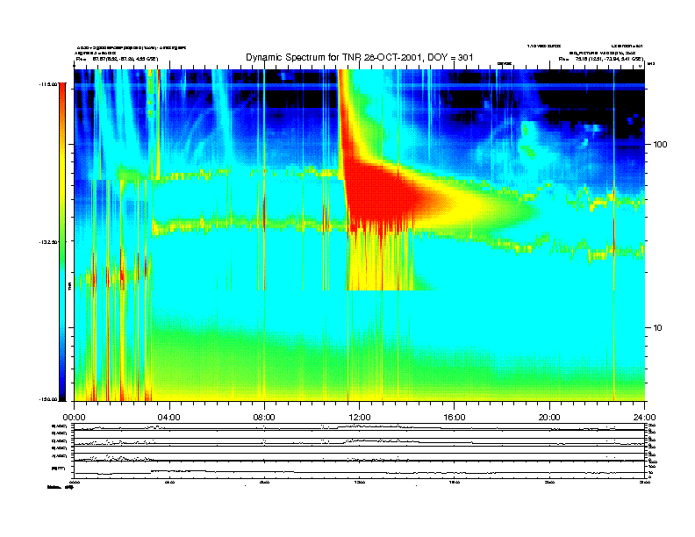
Task: Select the -132.50 color scale value
Action: coord(48,242)
